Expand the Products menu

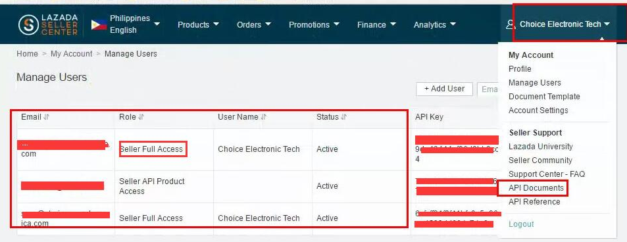(198, 25)
